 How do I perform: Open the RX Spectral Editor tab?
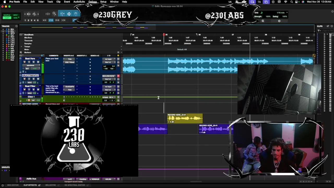click(x=75, y=185)
